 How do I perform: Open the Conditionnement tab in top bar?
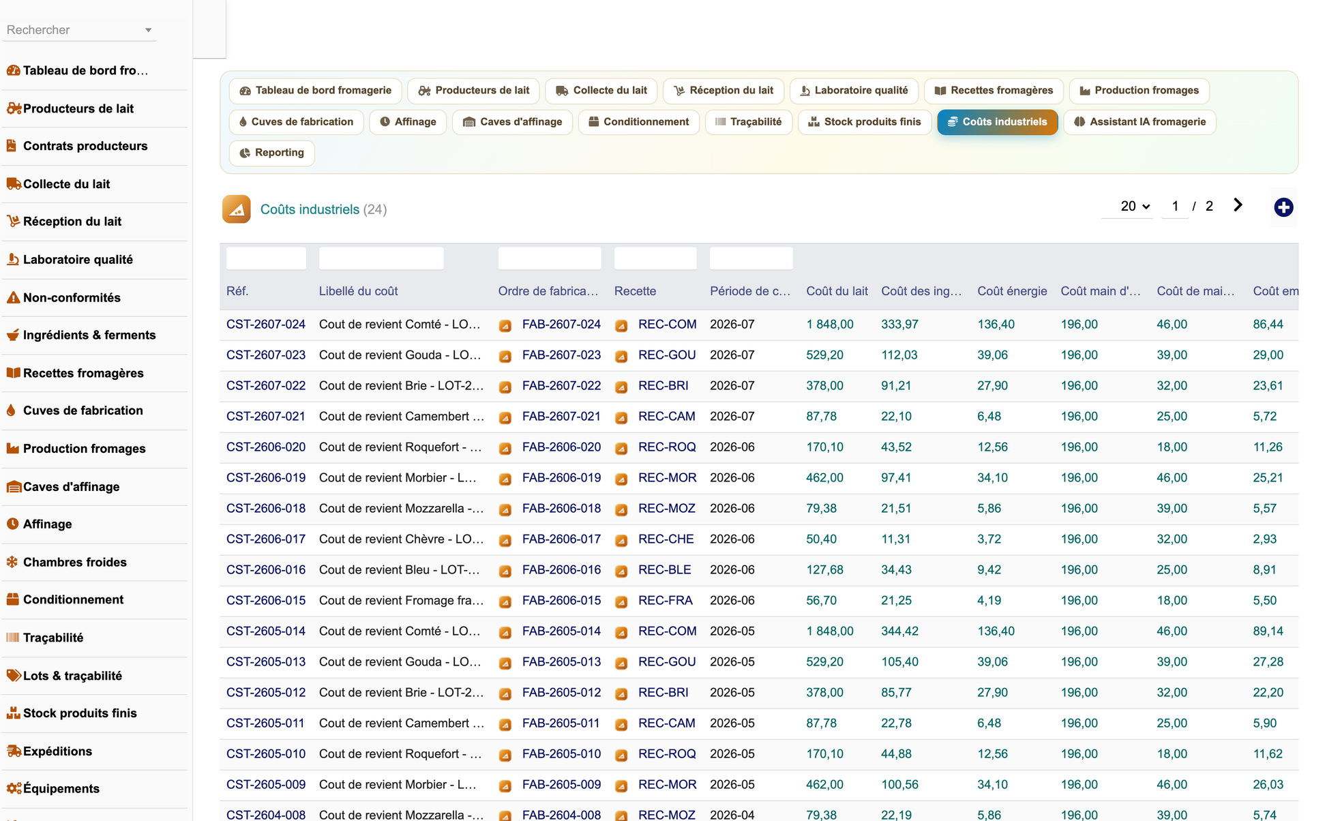pos(638,122)
